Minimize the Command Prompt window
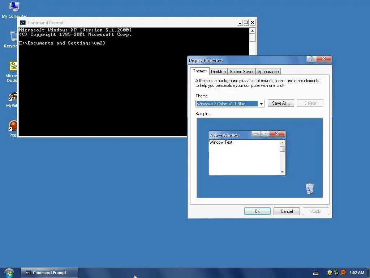Image resolution: width=370 pixels, height=278 pixels. (240, 22)
